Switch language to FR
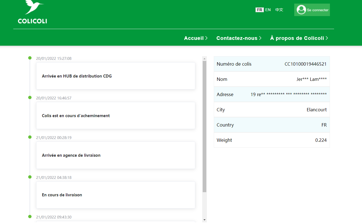 tap(259, 10)
